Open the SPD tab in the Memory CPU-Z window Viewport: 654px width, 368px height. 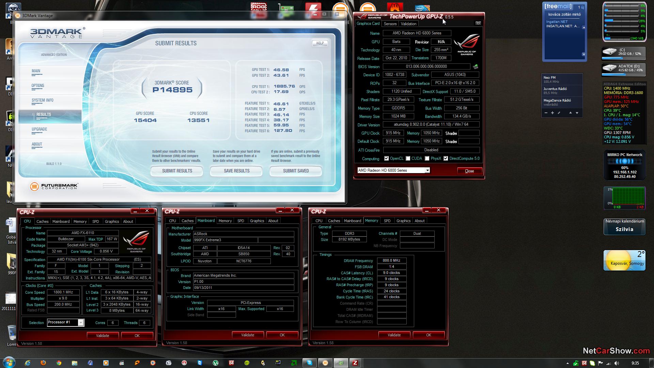387,221
